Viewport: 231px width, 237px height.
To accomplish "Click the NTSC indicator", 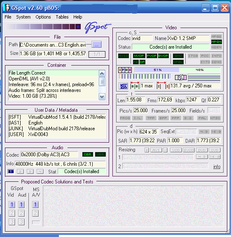I will (215, 118).
